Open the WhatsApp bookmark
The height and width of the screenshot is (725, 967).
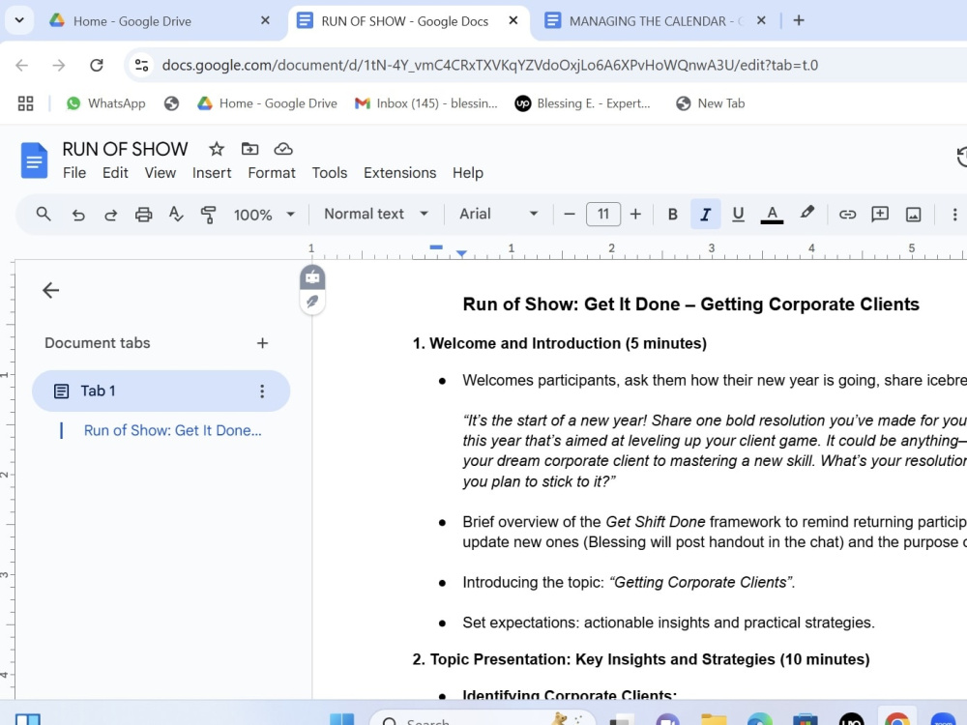pyautogui.click(x=105, y=103)
